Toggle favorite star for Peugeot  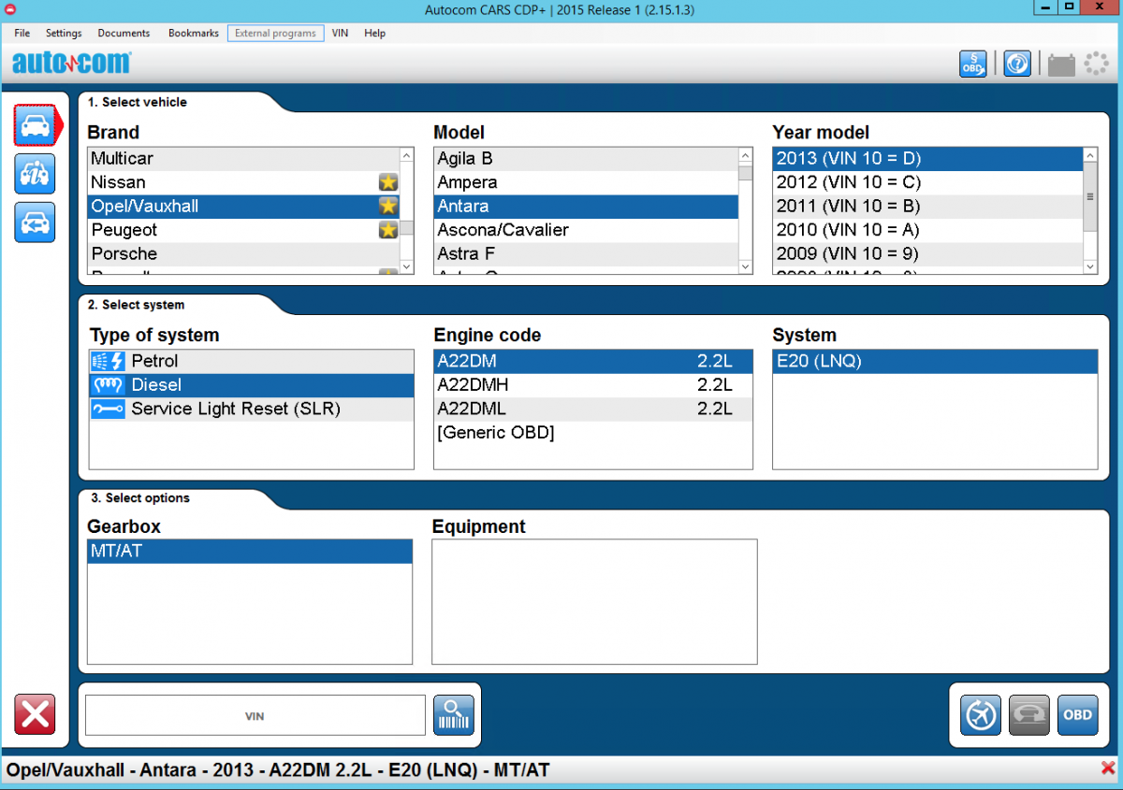tap(388, 230)
